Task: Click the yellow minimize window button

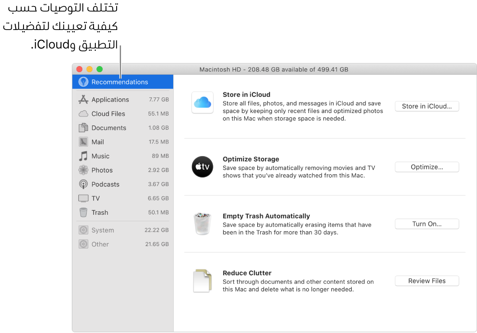Action: tap(90, 69)
